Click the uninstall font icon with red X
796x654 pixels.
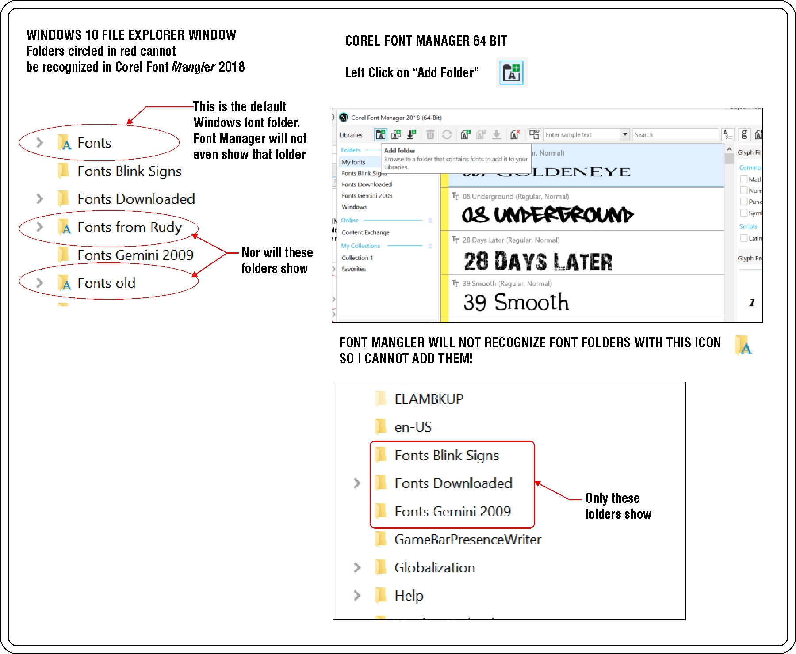515,134
